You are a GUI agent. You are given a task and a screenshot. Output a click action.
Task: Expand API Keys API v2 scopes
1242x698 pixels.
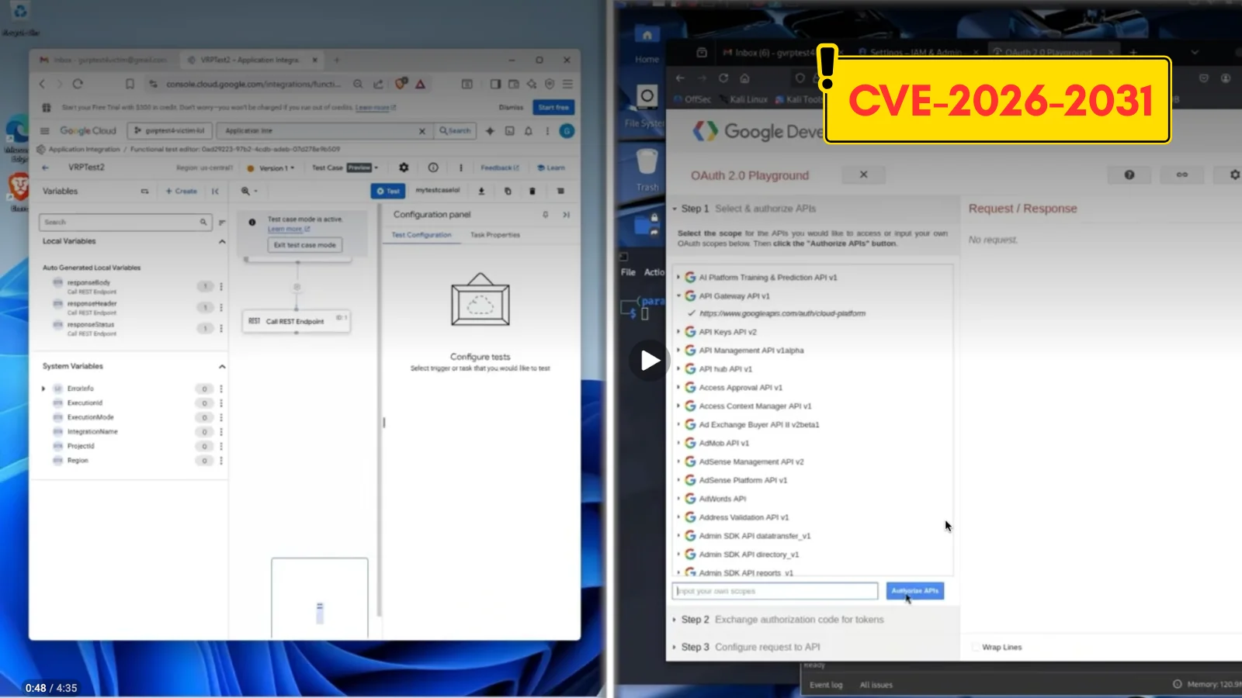pos(678,332)
